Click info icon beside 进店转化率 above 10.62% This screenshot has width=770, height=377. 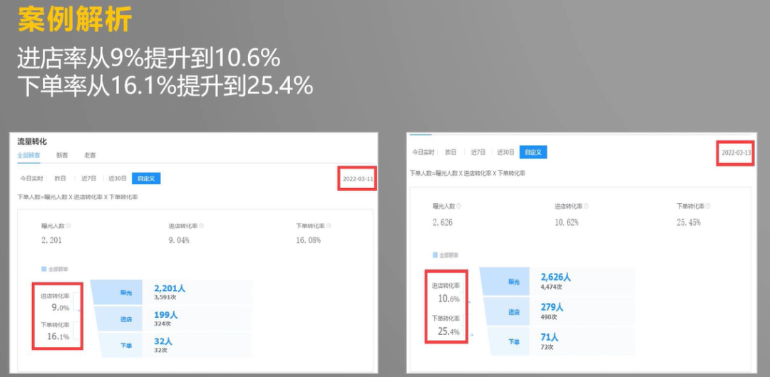[586, 207]
